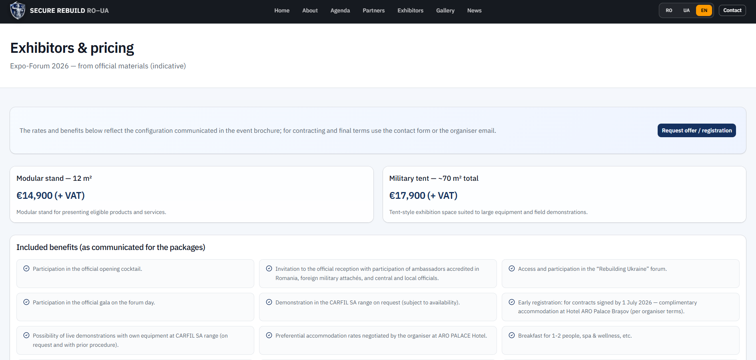
Task: Click check icon beside official reception invitation
Action: coord(269,268)
